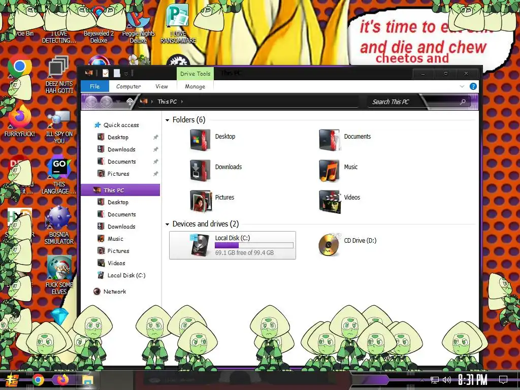The width and height of the screenshot is (520, 390).
Task: Open the volume control in system tray
Action: pyautogui.click(x=447, y=380)
